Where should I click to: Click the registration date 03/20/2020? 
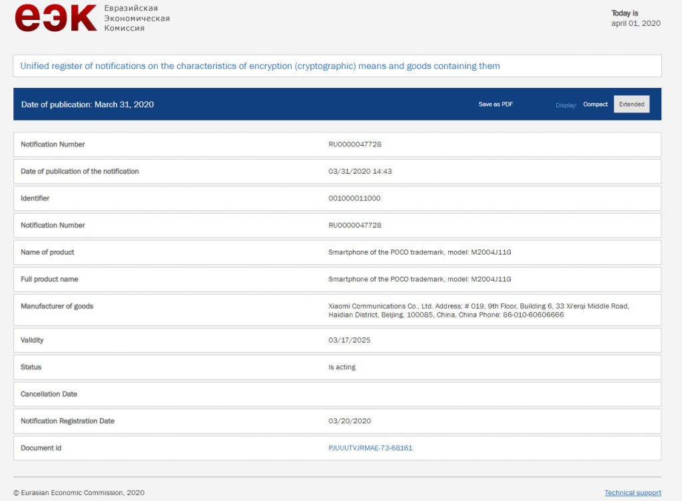[x=349, y=421]
